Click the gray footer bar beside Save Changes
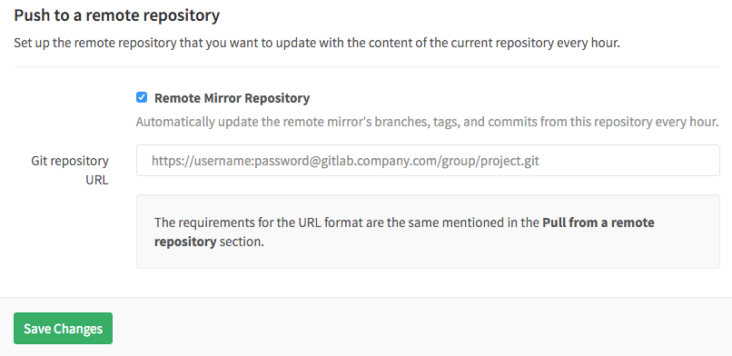This screenshot has height=356, width=732. click(420, 328)
